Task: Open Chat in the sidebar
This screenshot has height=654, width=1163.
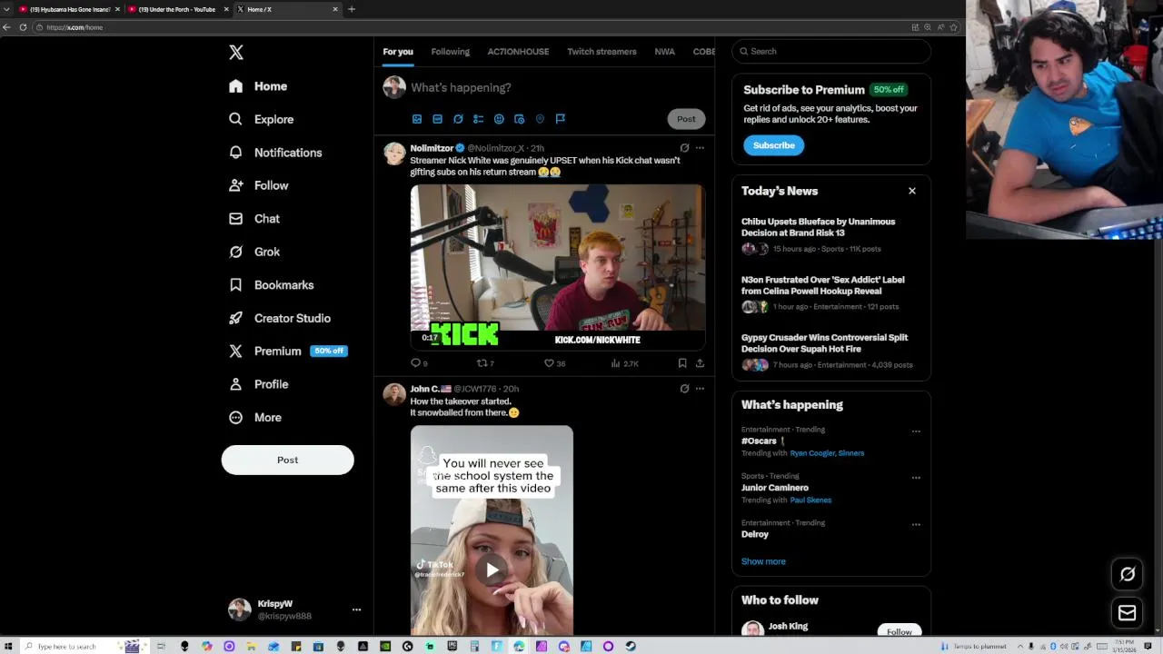Action: click(x=254, y=219)
